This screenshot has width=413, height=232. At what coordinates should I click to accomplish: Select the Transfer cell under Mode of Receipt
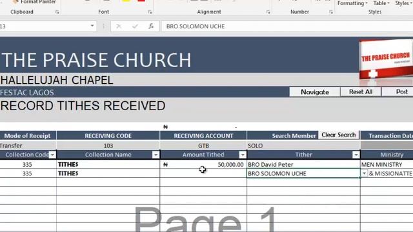(28, 146)
